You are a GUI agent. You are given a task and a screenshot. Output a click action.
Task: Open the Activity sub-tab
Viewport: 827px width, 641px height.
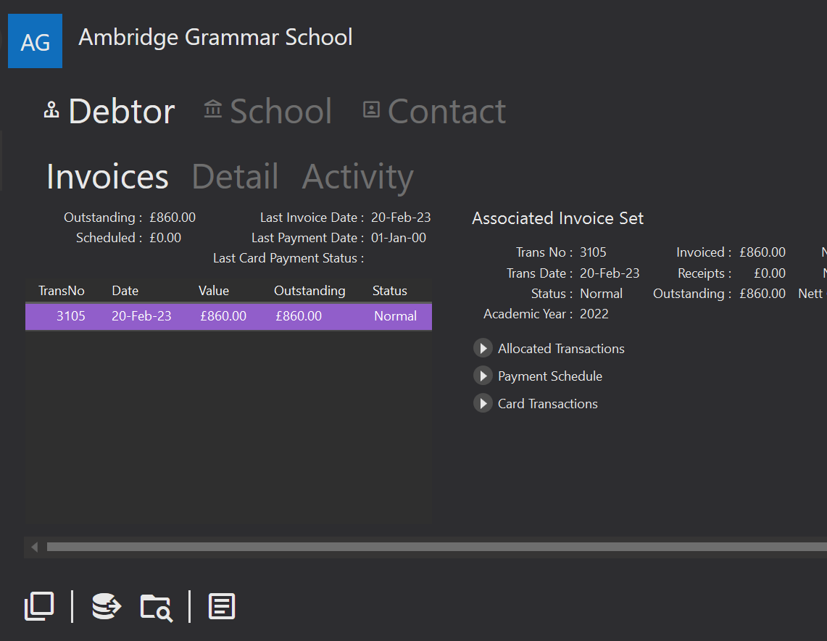pyautogui.click(x=358, y=177)
